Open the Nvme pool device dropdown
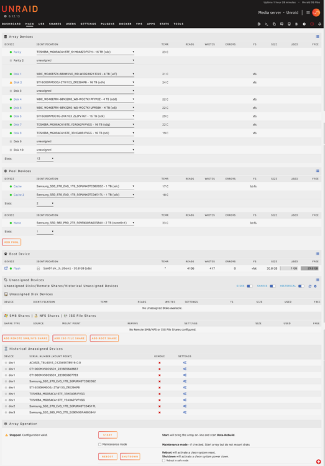The width and height of the screenshot is (325, 466). tap(85, 223)
